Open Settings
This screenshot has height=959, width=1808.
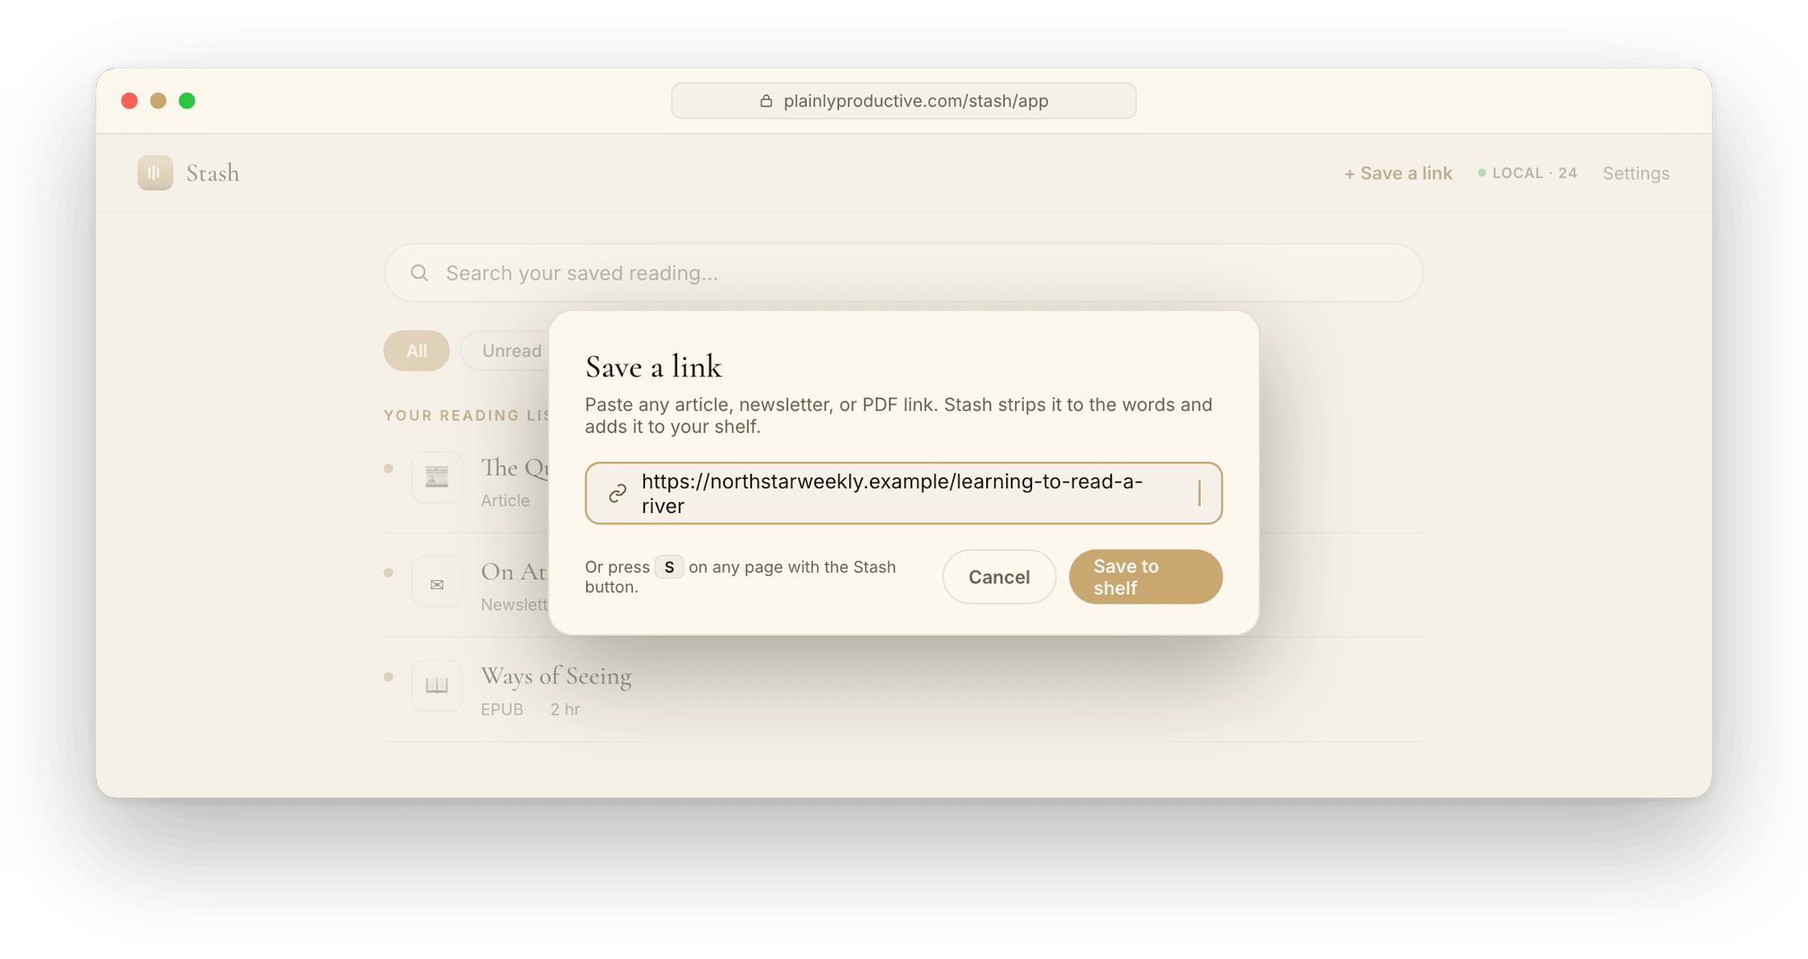pyautogui.click(x=1635, y=173)
